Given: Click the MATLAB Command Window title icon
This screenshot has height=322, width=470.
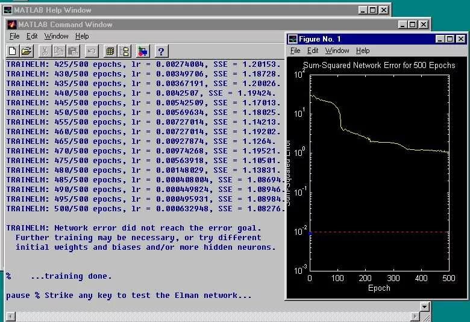Looking at the screenshot, I should click(x=12, y=25).
